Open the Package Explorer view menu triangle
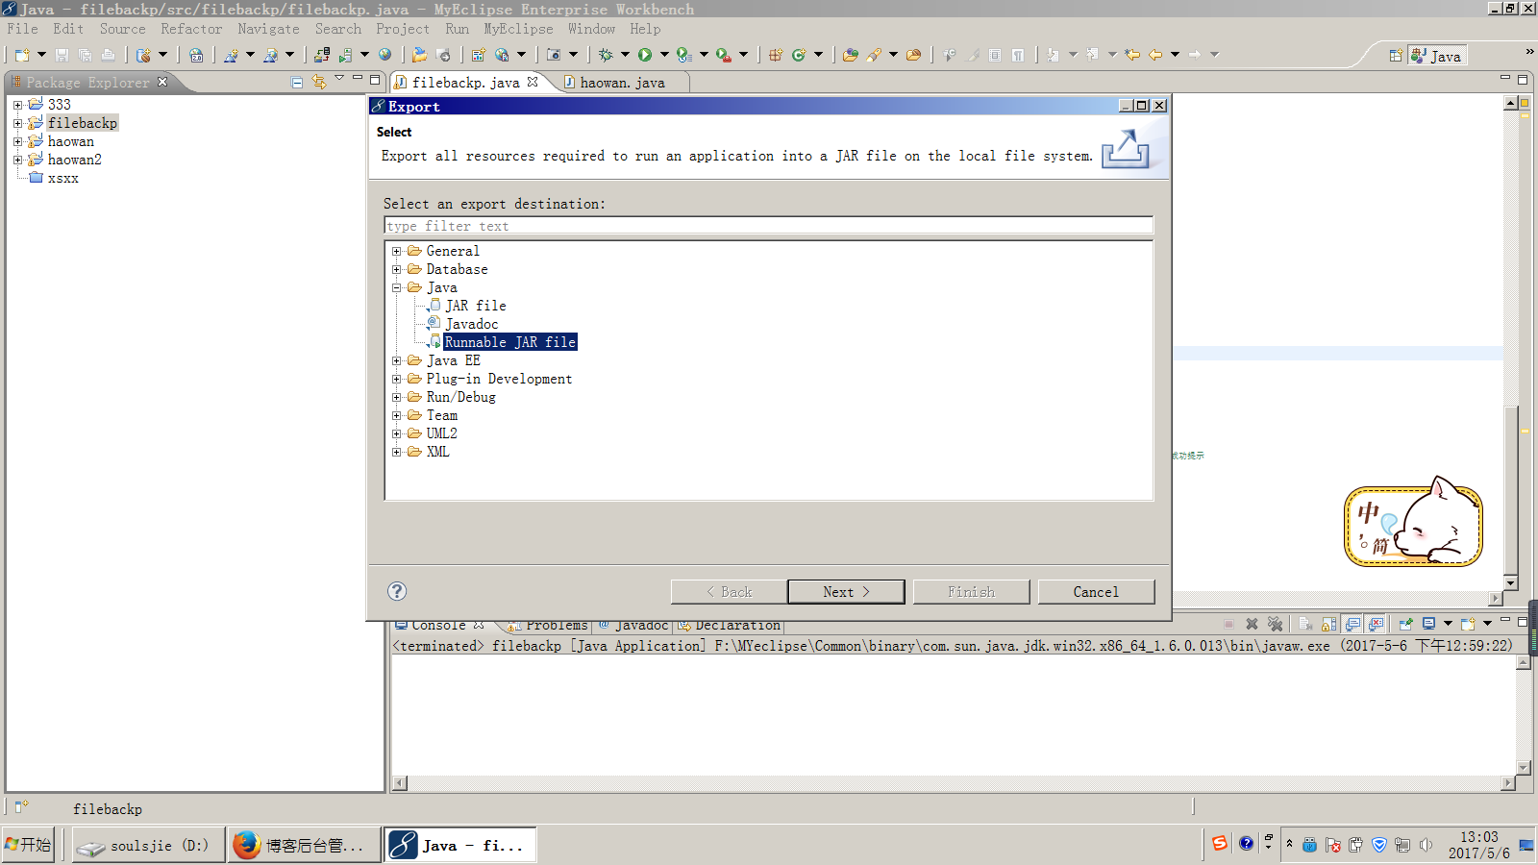 click(339, 79)
